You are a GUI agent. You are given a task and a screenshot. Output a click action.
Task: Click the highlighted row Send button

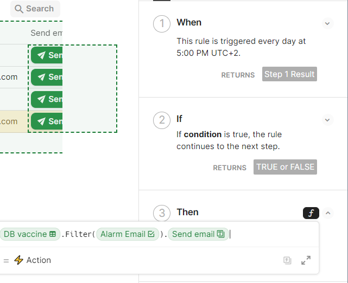[47, 121]
